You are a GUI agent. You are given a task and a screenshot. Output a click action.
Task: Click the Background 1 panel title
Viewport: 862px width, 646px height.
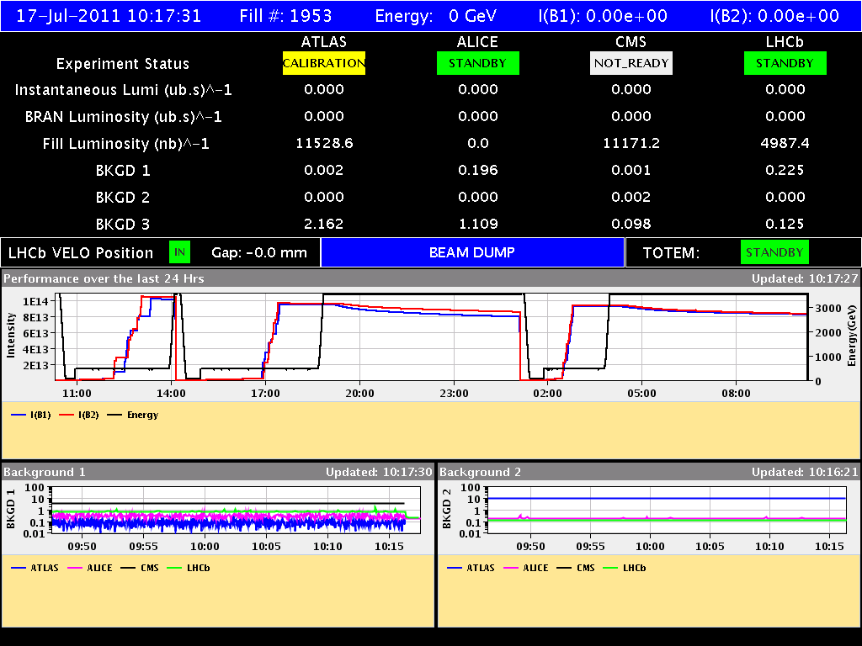coord(45,472)
